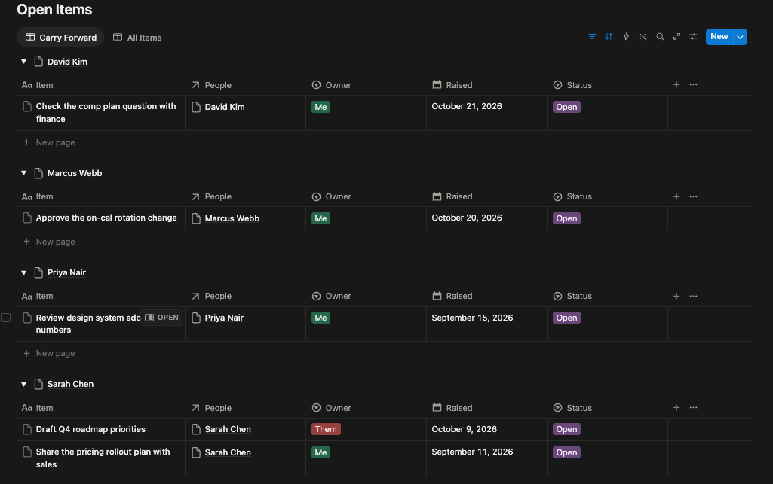Viewport: 773px width, 484px height.
Task: Open Approve the on-cal rotation change item
Action: (x=106, y=218)
